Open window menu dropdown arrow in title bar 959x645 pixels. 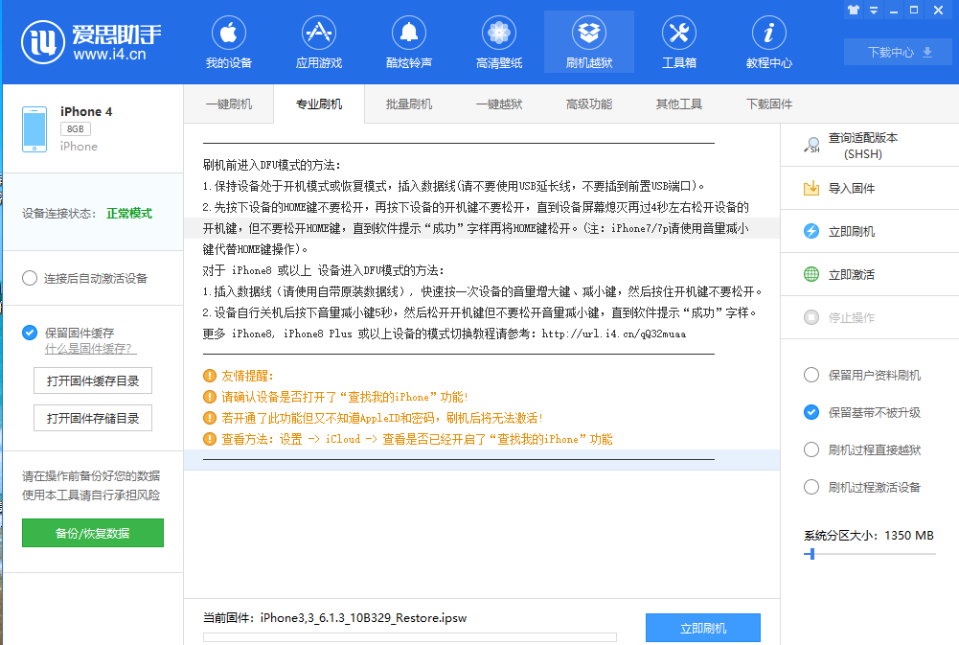(x=874, y=10)
